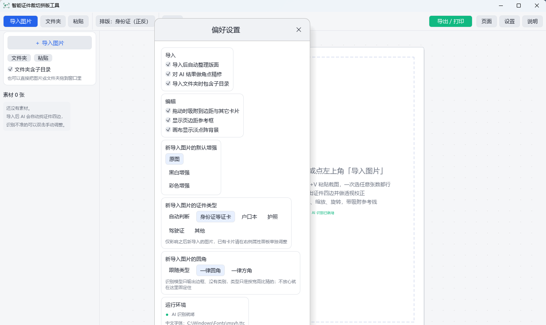Viewport: 546px width, 325px height.
Task: Click the + 导入图片 button in the side panel
Action: click(x=49, y=43)
